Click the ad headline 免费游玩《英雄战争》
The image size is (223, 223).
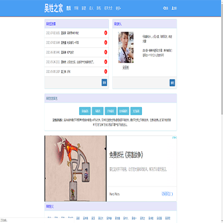(x=126, y=155)
